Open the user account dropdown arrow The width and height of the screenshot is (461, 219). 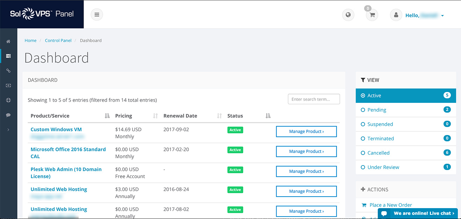[x=442, y=16]
